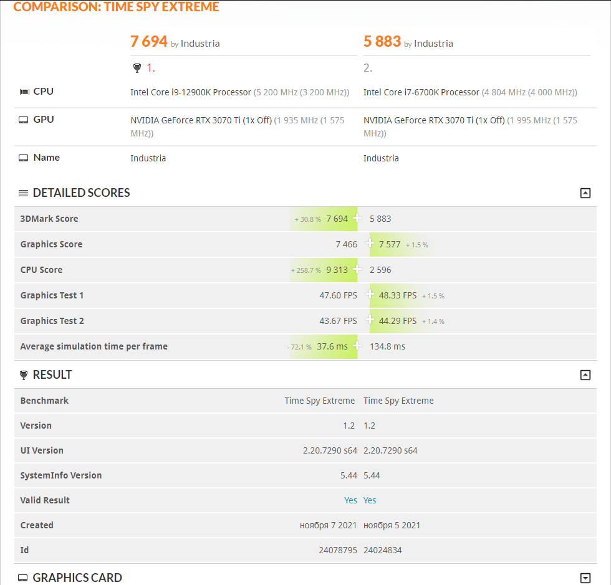Expand the Graphics Card section
This screenshot has width=611, height=585.
pos(585,578)
